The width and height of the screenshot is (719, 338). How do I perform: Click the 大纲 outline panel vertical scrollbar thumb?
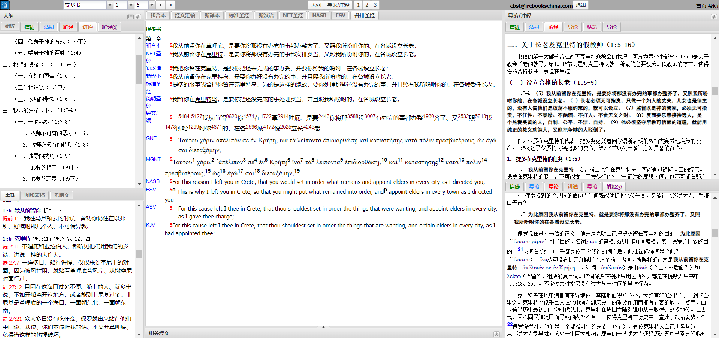tap(139, 69)
